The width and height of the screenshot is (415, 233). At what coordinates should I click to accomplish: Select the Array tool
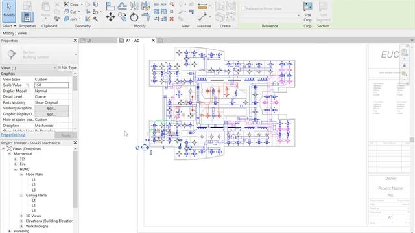(156, 12)
